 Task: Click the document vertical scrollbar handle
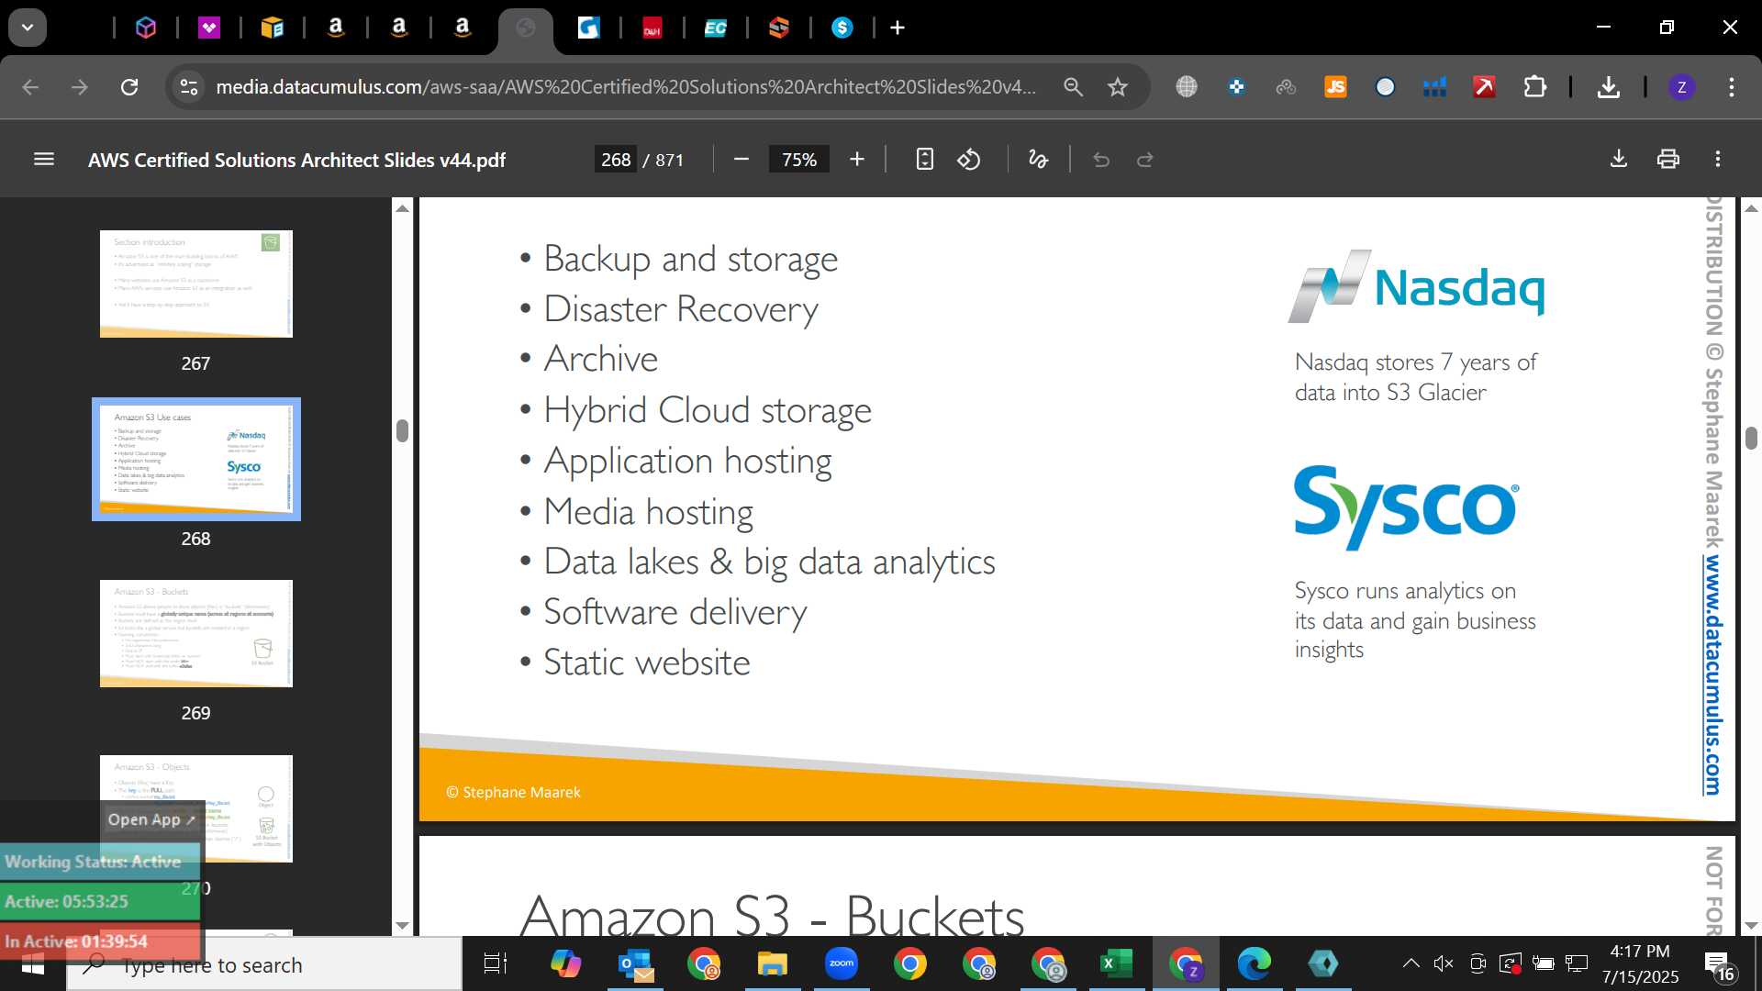[x=1751, y=438]
